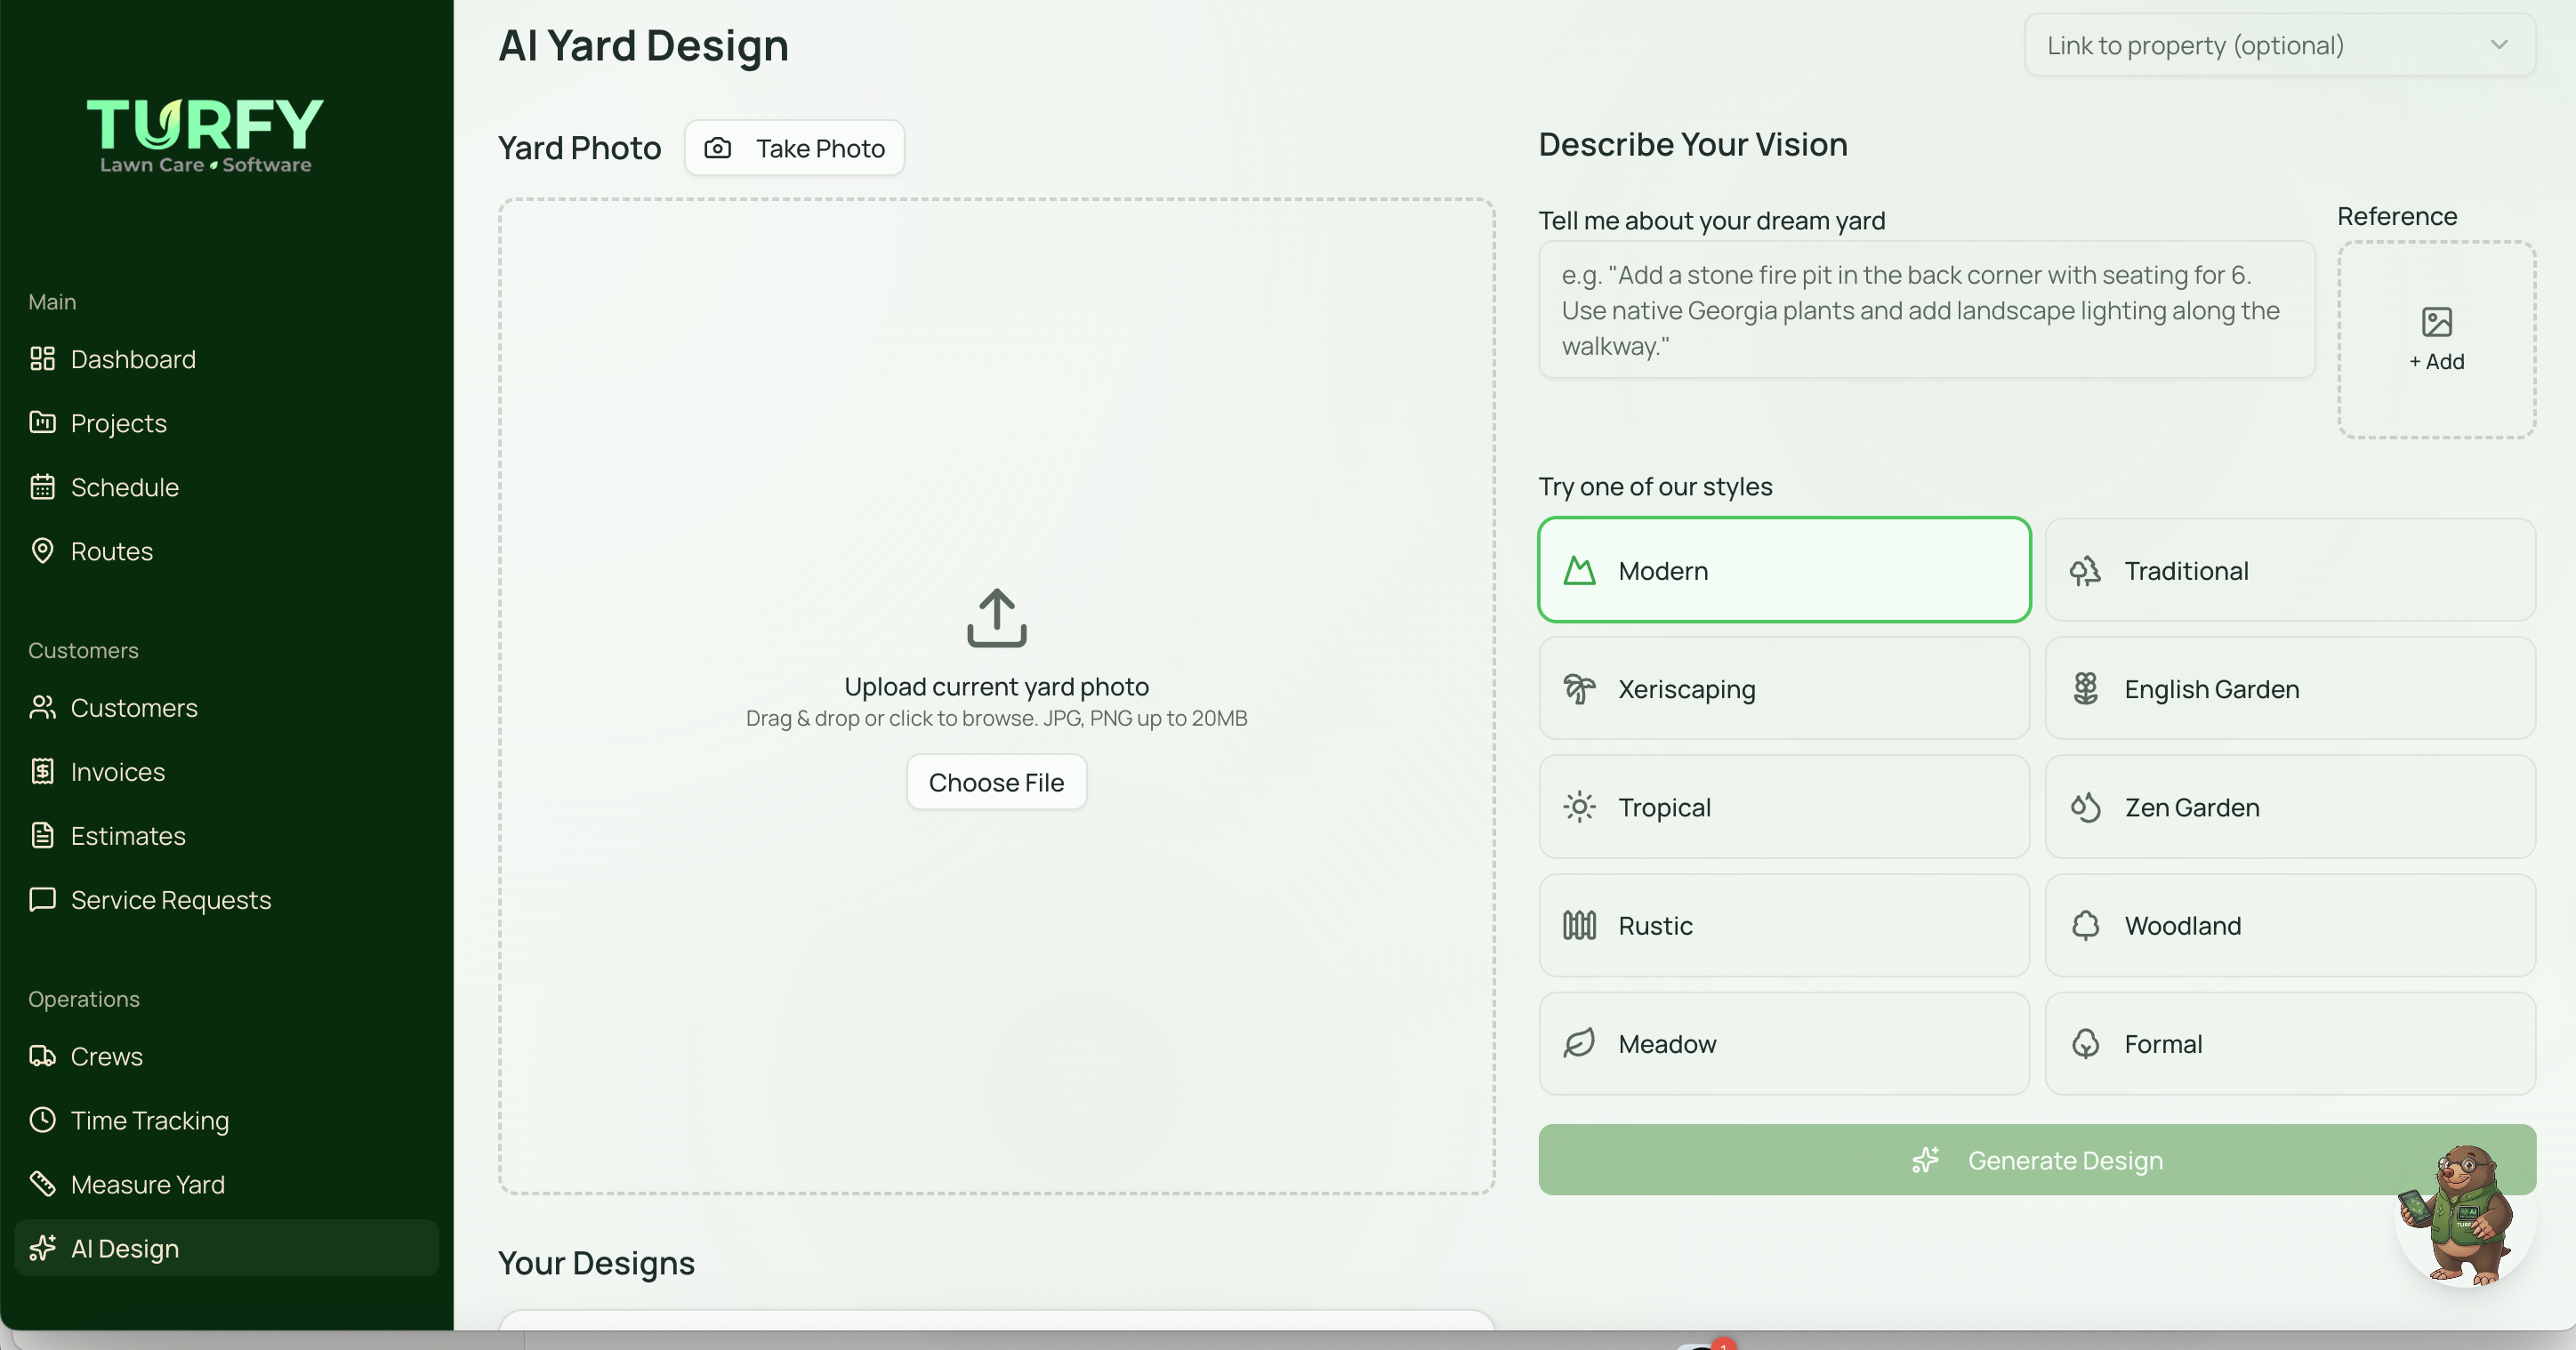Open the Link to property dropdown

pos(2280,45)
